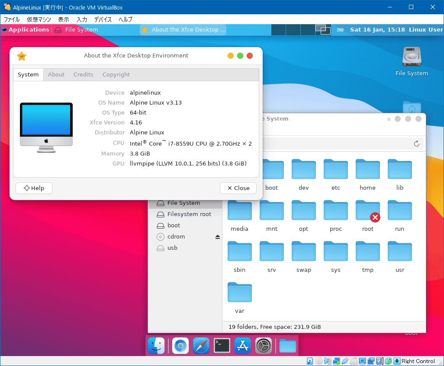
Task: Open the ヘルプ menu
Action: click(125, 19)
